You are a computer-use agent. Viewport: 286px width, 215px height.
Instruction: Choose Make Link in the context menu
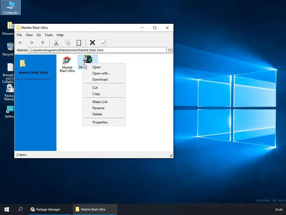(104, 102)
